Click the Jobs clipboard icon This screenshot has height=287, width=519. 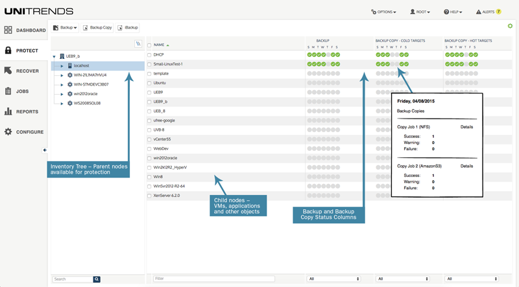(x=8, y=91)
